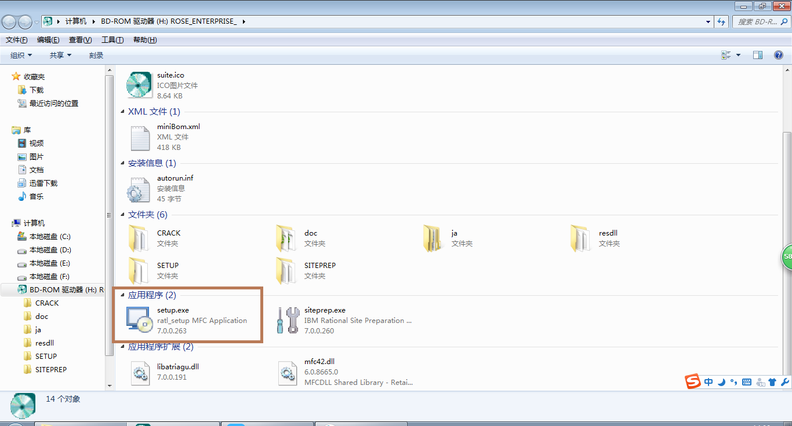The height and width of the screenshot is (426, 792).
Task: Select the miniBom.xml document icon
Action: click(140, 137)
